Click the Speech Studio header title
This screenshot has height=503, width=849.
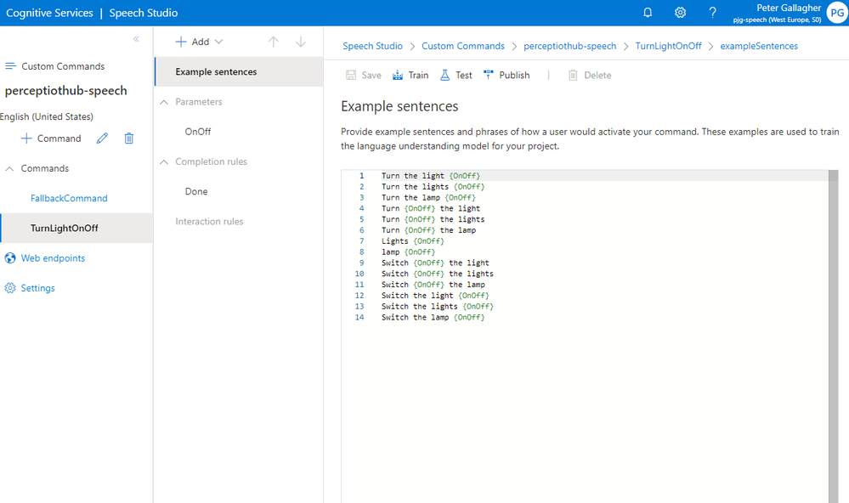coord(144,13)
